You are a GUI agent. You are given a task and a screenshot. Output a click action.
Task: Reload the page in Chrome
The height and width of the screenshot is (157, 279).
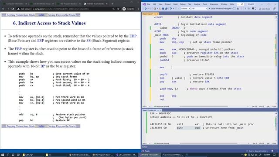click(13, 9)
